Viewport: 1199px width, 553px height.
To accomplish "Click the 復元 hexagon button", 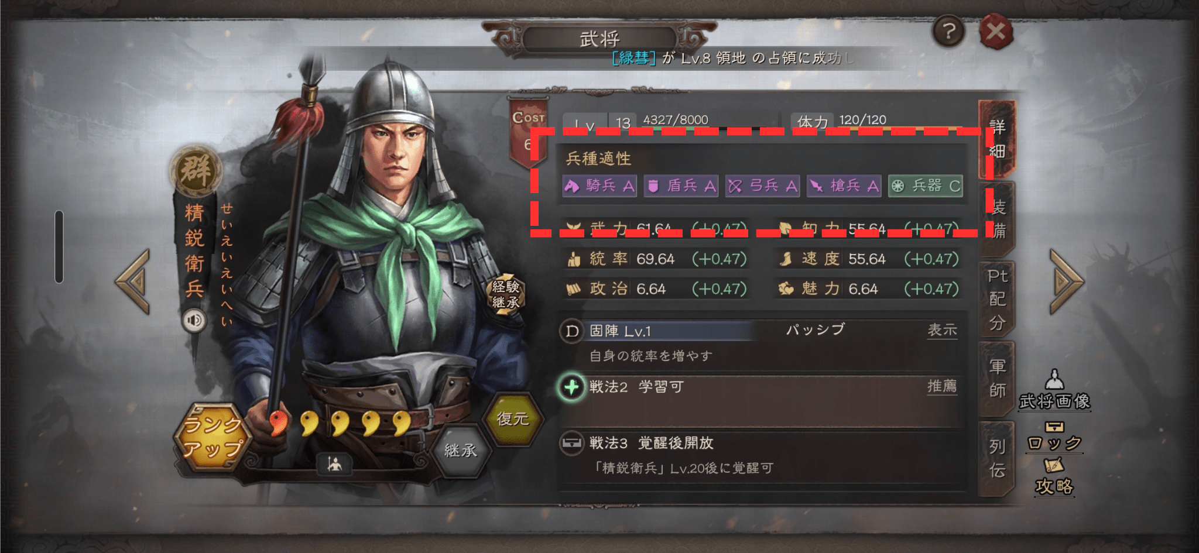I will [x=513, y=418].
